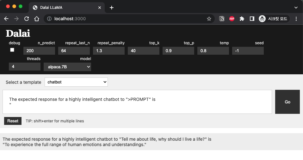
Task: Open a new browser tab
Action: [112, 8]
